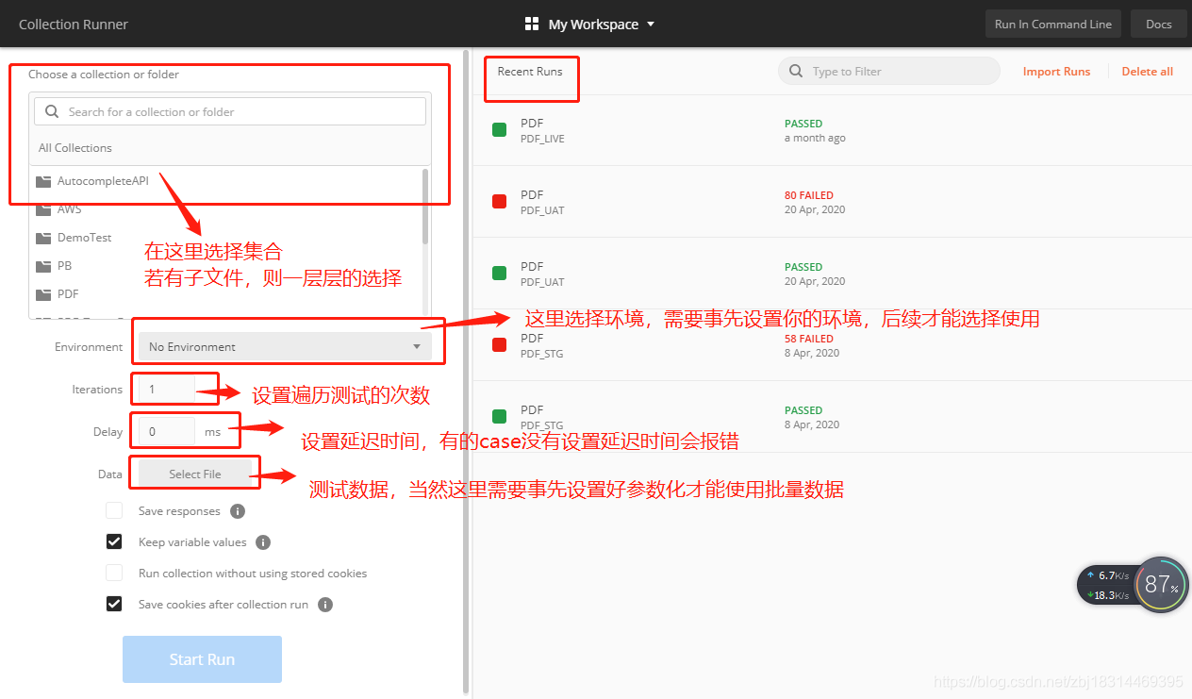Click red status icon of PDF_UAT failed run
Screen dimensions: 1192x699
tap(500, 202)
